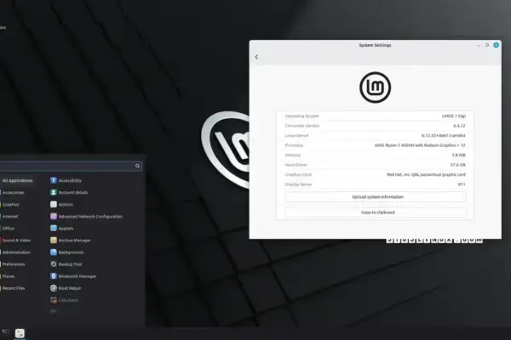Open Backgrounds settings
The image size is (511, 340).
(67, 252)
